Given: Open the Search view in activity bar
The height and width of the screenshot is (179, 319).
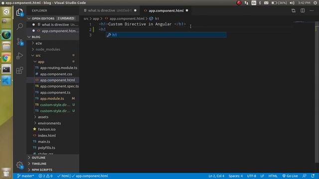Looking at the screenshot, I should pyautogui.click(x=19, y=26).
